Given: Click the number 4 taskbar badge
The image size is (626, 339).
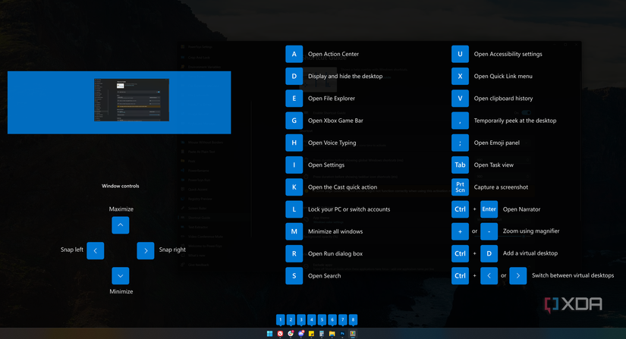Looking at the screenshot, I should (311, 320).
